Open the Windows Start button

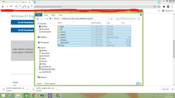point(3,96)
